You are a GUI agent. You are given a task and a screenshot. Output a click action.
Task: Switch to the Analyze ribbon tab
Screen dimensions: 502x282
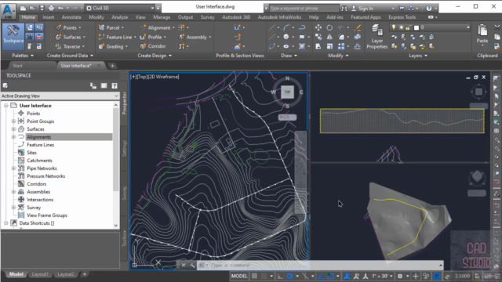click(x=120, y=17)
